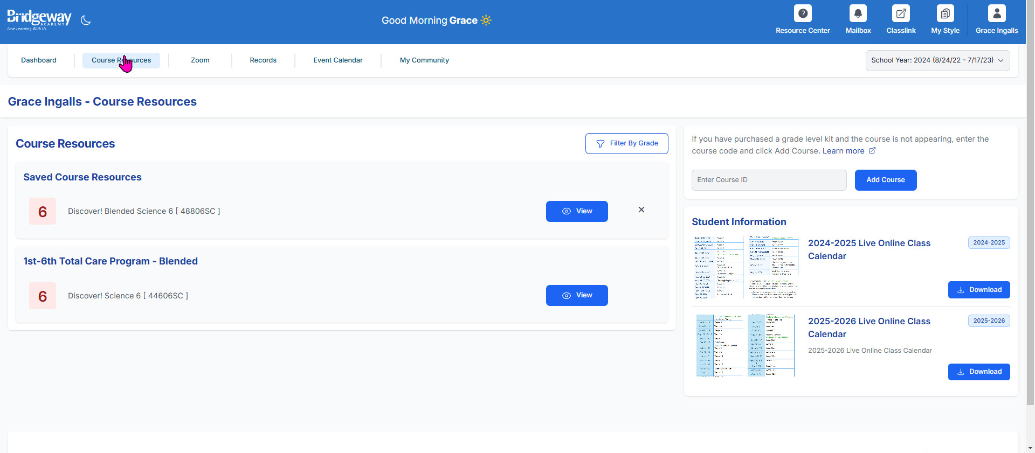
Task: Click the Add Course button
Action: (x=886, y=180)
